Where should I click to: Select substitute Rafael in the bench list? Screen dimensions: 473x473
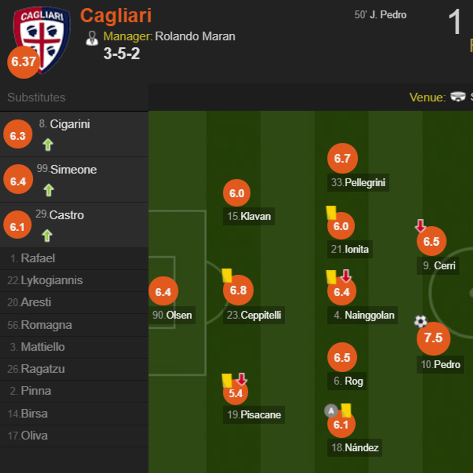tap(38, 258)
